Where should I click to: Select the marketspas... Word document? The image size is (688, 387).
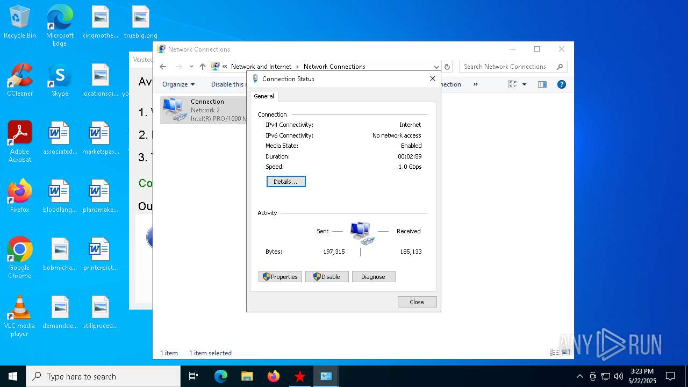click(100, 138)
